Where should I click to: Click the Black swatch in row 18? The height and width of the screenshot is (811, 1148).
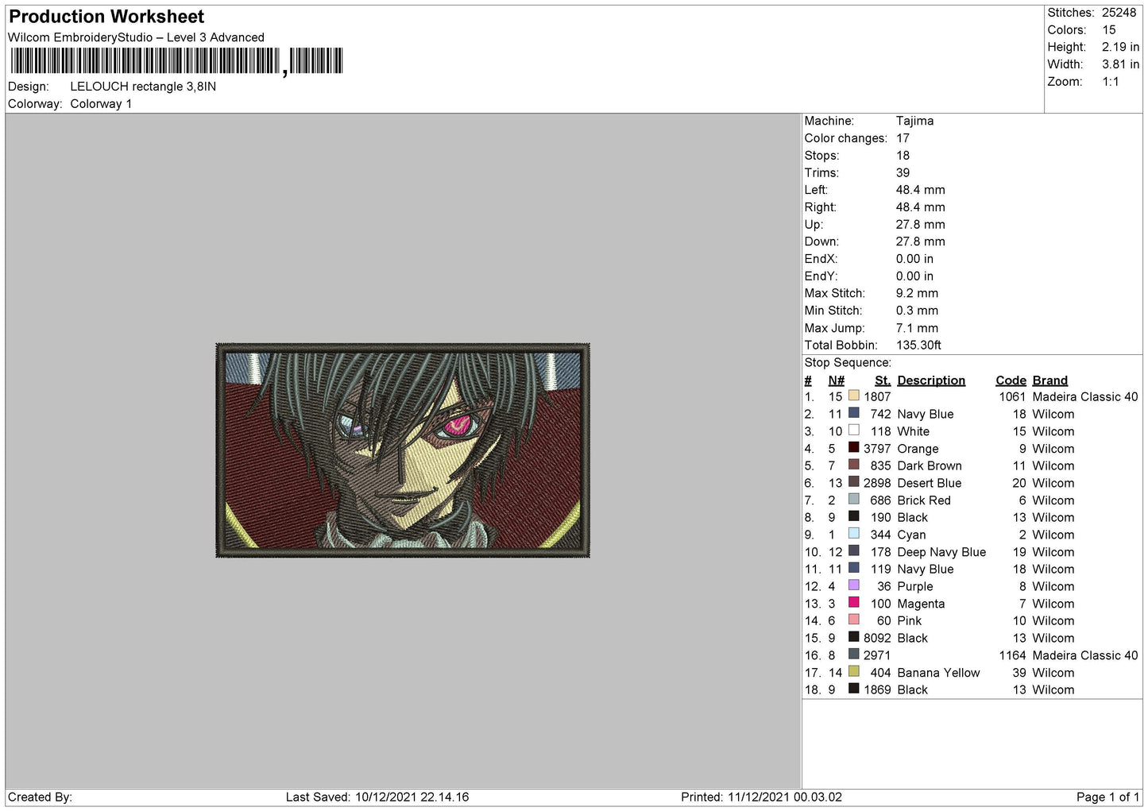tap(854, 689)
